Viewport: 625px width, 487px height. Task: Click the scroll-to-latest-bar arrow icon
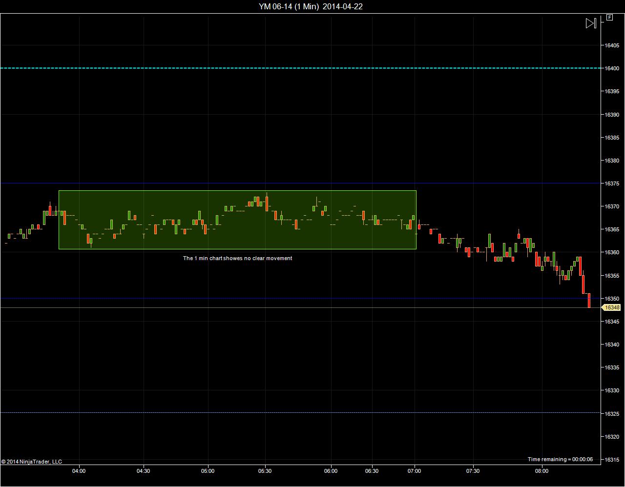(591, 23)
